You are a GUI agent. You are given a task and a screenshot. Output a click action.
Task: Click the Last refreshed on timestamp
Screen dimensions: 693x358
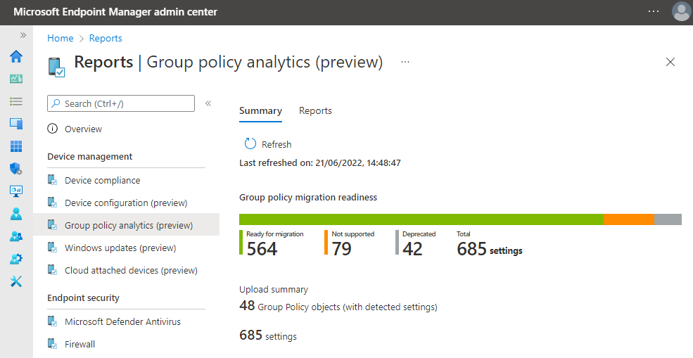[320, 163]
